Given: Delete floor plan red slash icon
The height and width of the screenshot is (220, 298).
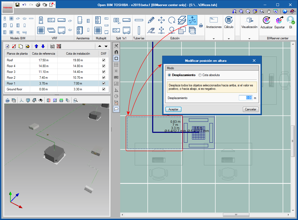Looking at the screenshot, I should point(14,46).
